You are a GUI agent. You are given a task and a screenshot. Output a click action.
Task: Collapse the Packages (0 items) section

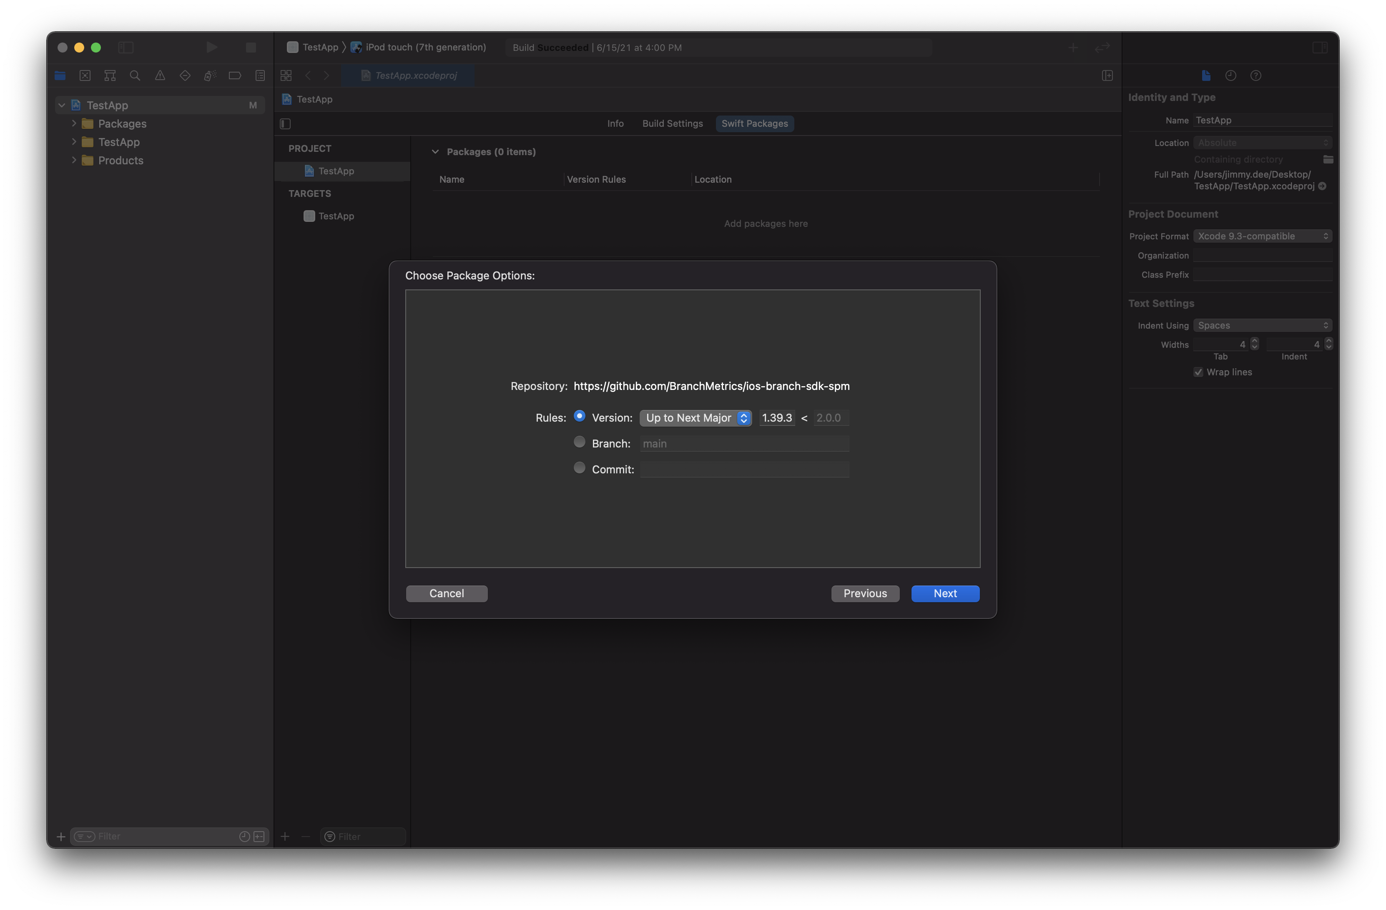[435, 151]
